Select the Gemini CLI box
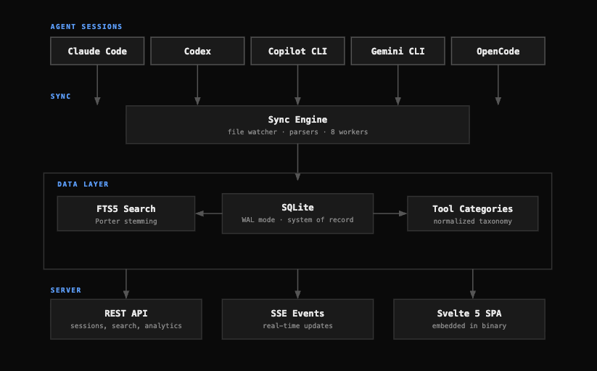Image resolution: width=597 pixels, height=371 pixels. [398, 51]
